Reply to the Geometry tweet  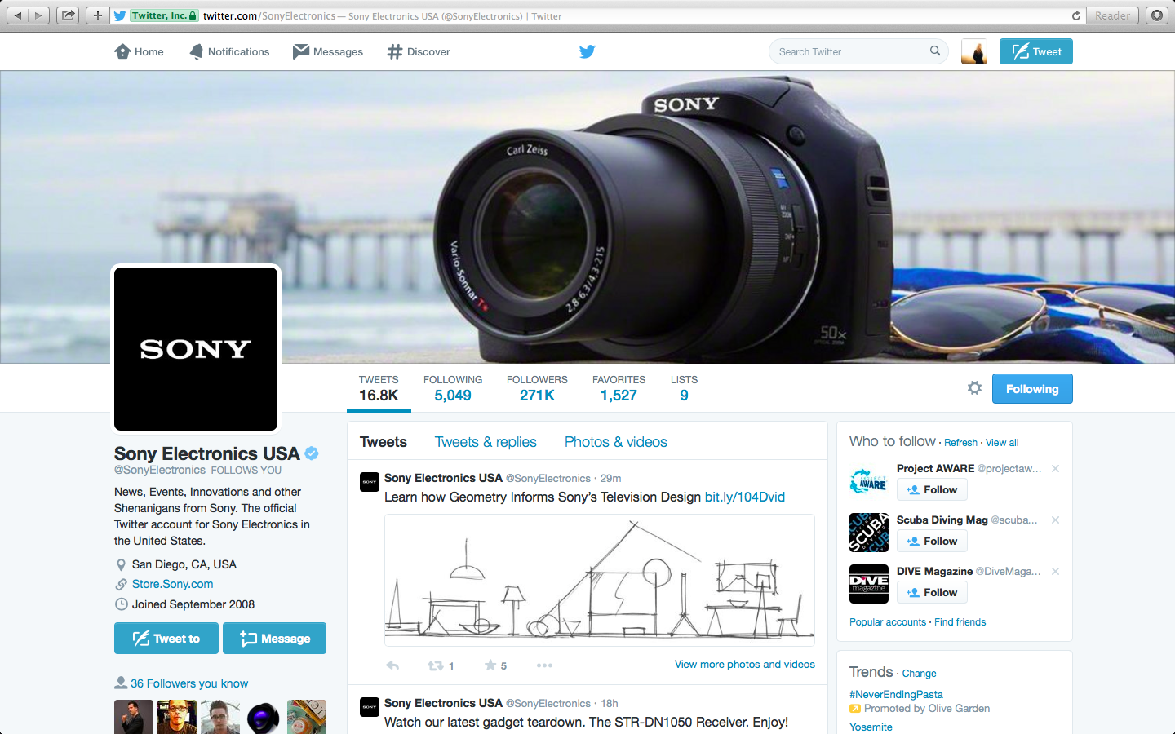click(x=392, y=665)
